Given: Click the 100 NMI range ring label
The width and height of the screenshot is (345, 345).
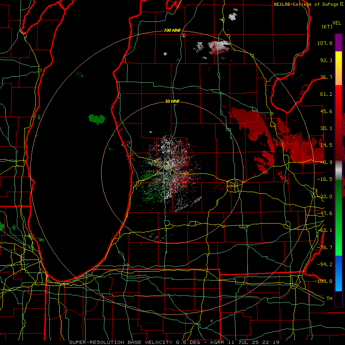Looking at the screenshot, I should (172, 30).
